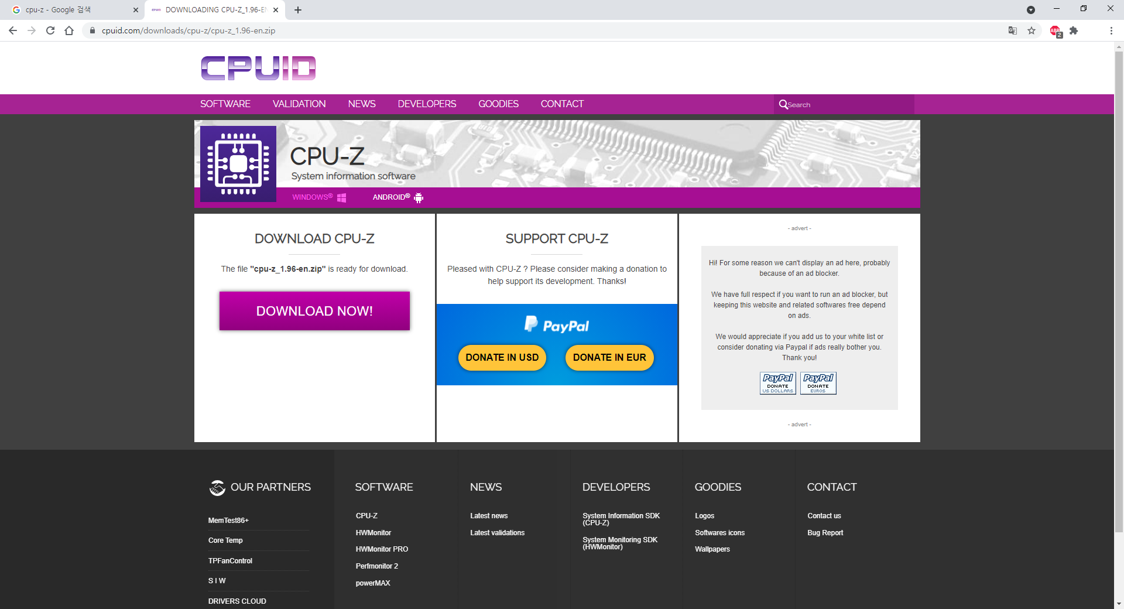This screenshot has width=1124, height=609.
Task: Open the CONTACT navigation menu
Action: (x=562, y=104)
